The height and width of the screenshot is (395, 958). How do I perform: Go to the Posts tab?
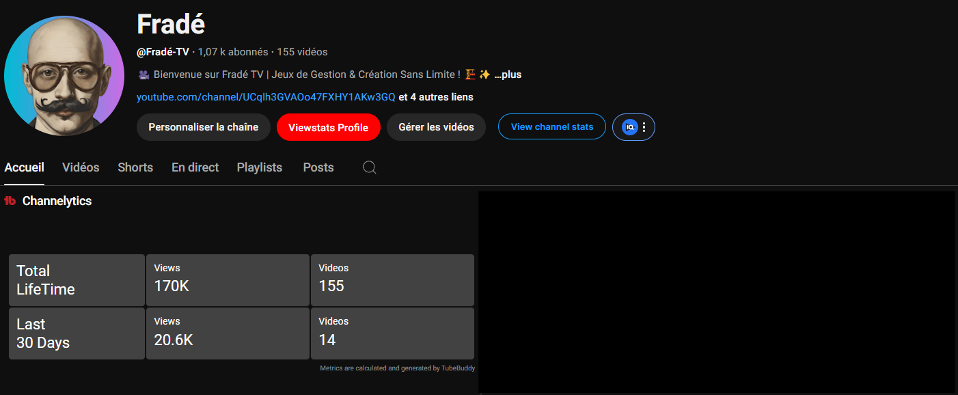tap(318, 167)
